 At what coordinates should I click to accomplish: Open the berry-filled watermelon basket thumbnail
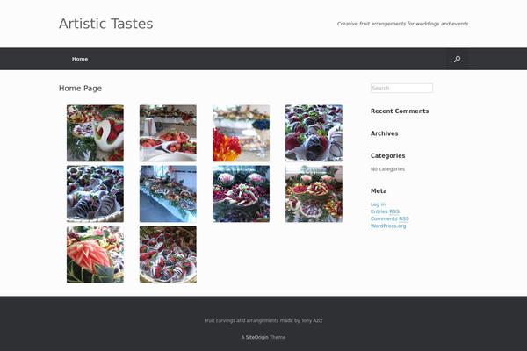tap(241, 194)
